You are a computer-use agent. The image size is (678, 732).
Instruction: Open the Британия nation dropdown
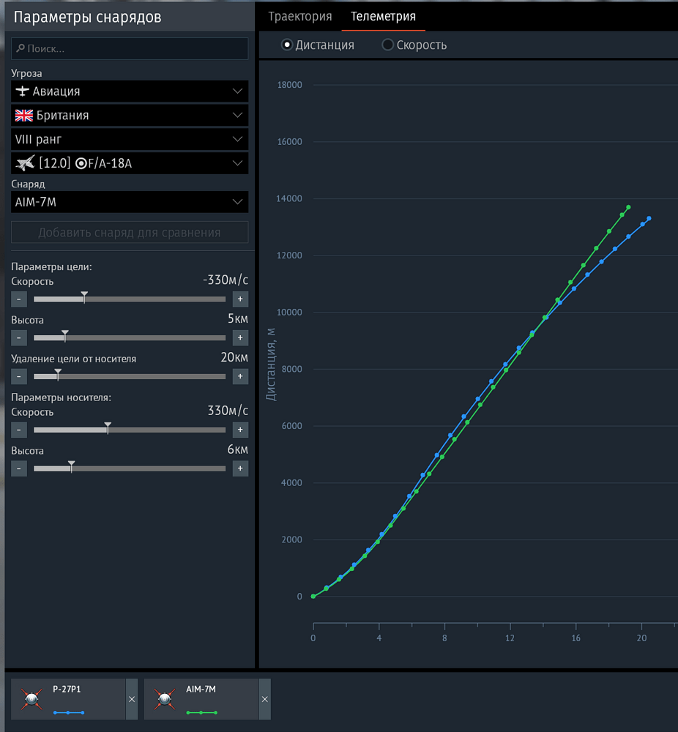(130, 116)
